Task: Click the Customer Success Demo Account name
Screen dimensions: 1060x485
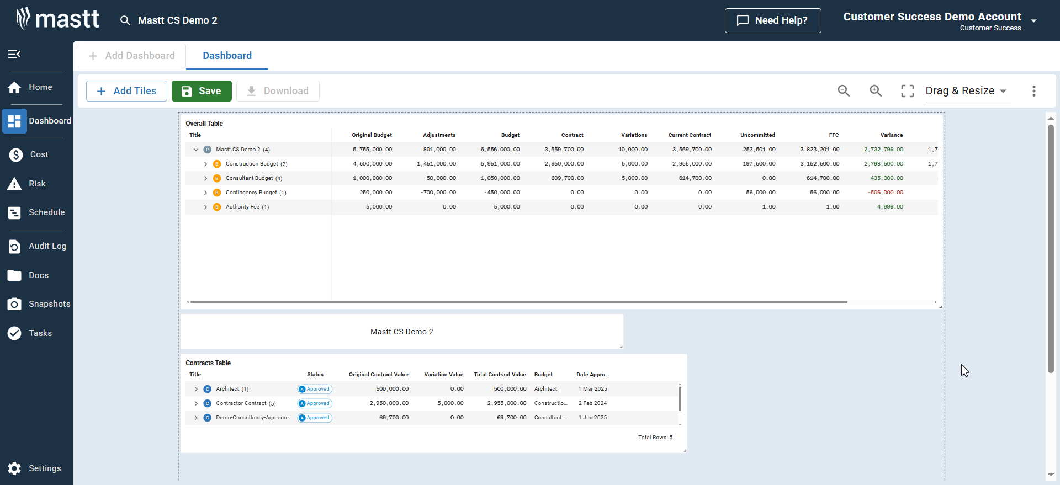Action: tap(932, 17)
